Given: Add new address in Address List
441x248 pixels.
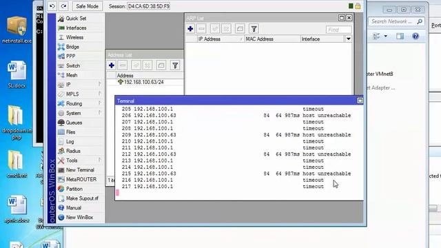Looking at the screenshot, I should coord(112,65).
